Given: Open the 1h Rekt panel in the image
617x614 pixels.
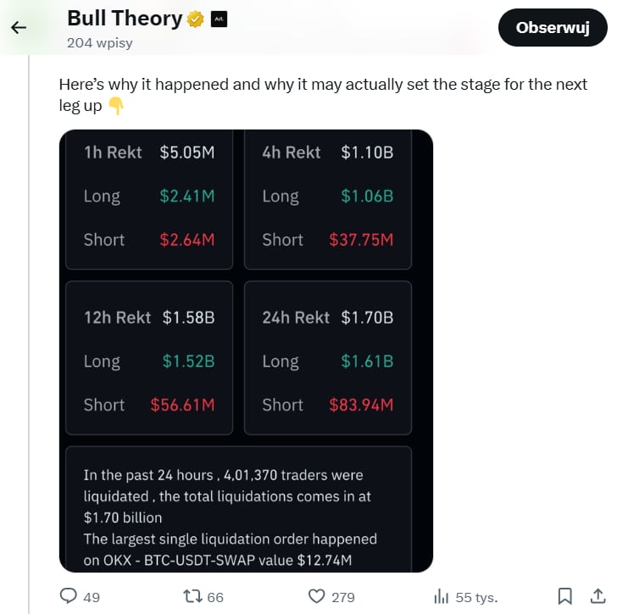Looking at the screenshot, I should point(149,199).
